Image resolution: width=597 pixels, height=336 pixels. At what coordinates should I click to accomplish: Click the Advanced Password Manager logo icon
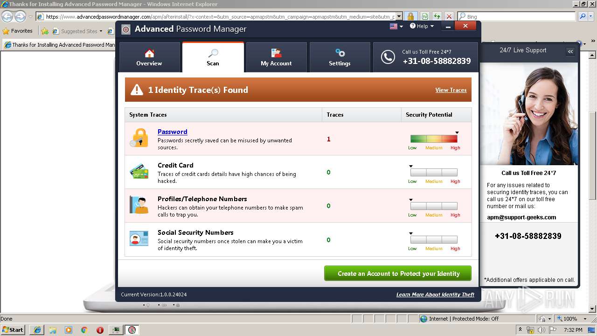coord(126,29)
